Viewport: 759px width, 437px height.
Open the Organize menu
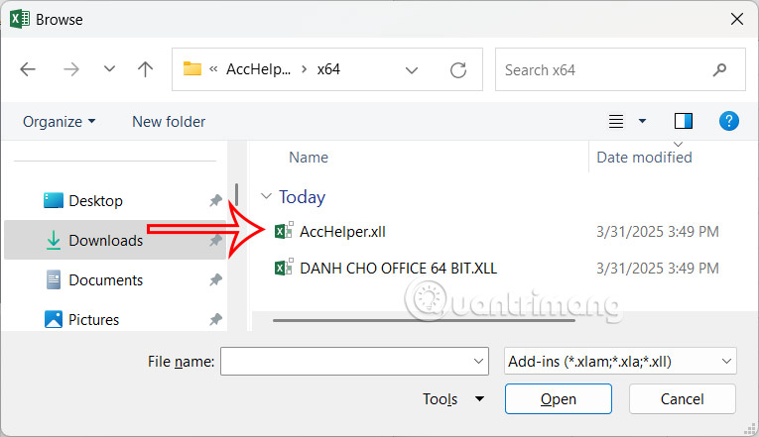[60, 121]
